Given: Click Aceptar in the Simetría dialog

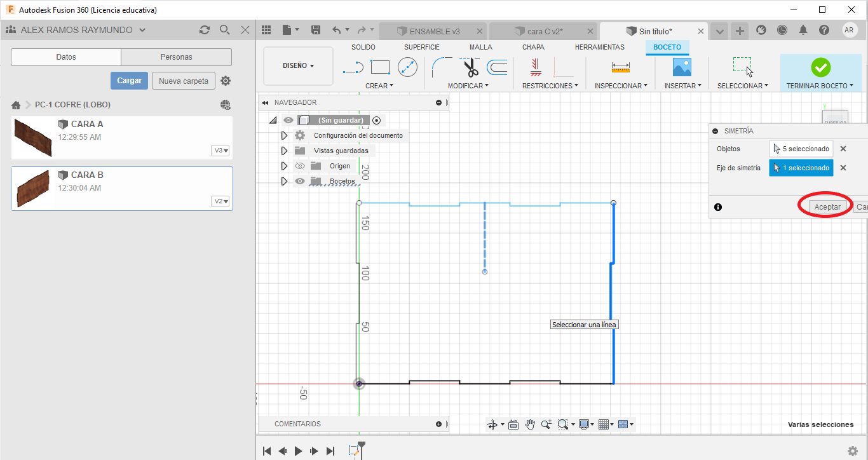Looking at the screenshot, I should (x=827, y=207).
